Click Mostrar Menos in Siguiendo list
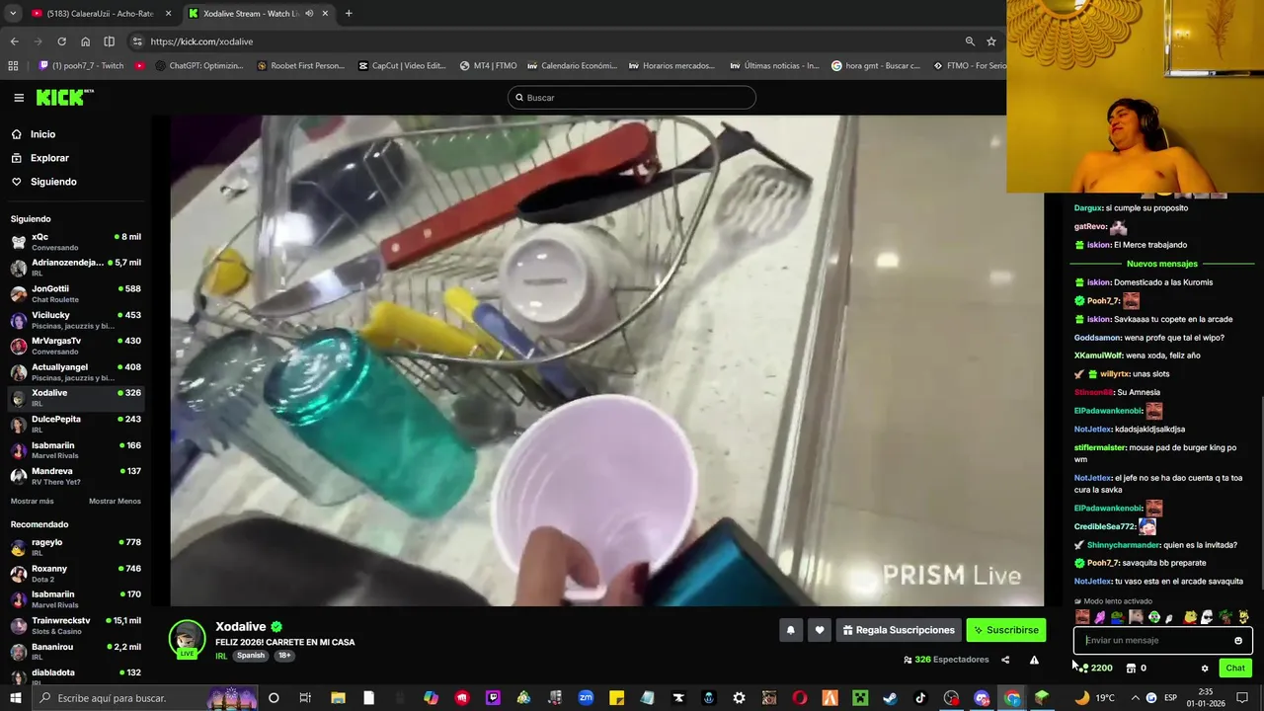This screenshot has height=711, width=1264. click(x=115, y=502)
